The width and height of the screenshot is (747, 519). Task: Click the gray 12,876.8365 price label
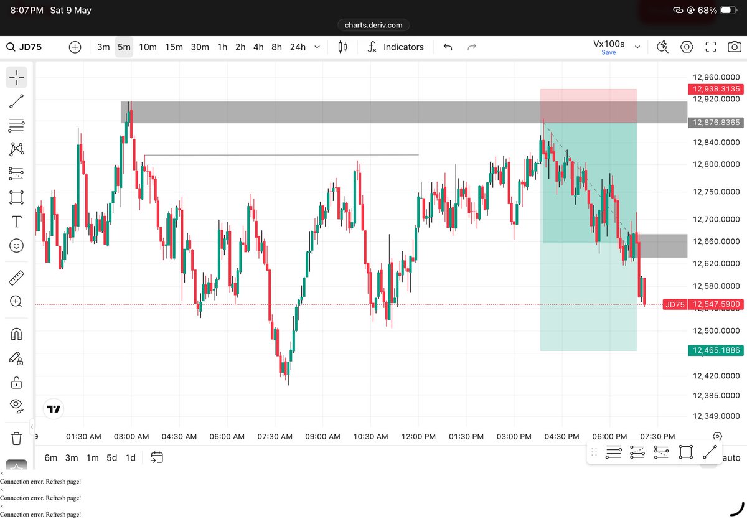pyautogui.click(x=715, y=123)
